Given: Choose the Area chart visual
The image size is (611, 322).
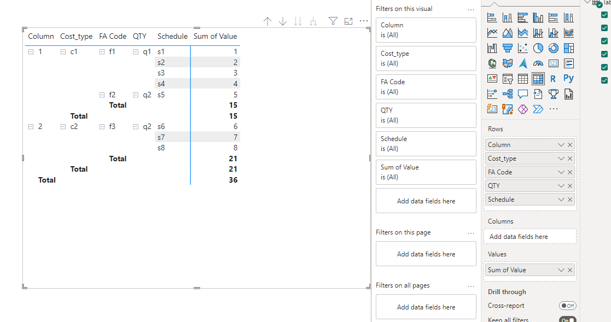Looking at the screenshot, I should [x=508, y=33].
